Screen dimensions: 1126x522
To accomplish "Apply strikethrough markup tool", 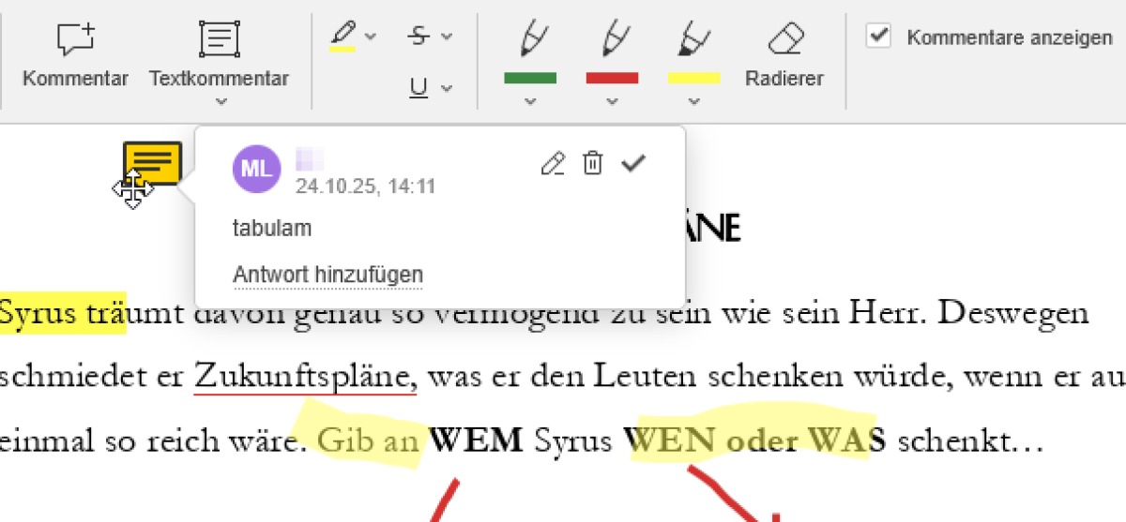I will (419, 36).
